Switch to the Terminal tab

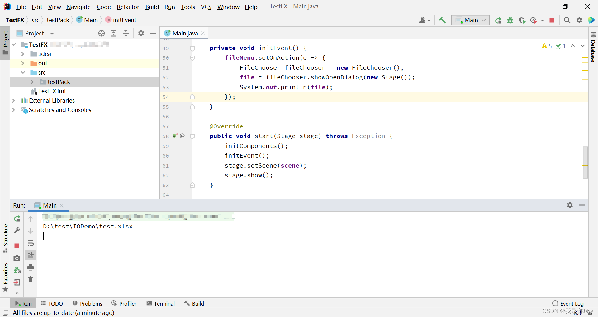point(161,303)
